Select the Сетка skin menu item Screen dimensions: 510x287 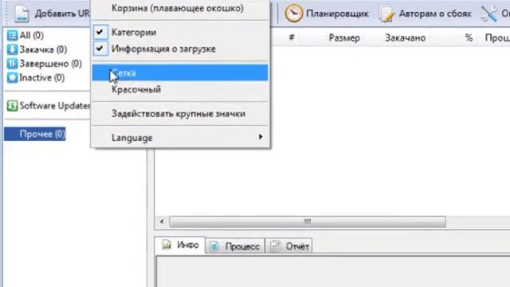[180, 73]
